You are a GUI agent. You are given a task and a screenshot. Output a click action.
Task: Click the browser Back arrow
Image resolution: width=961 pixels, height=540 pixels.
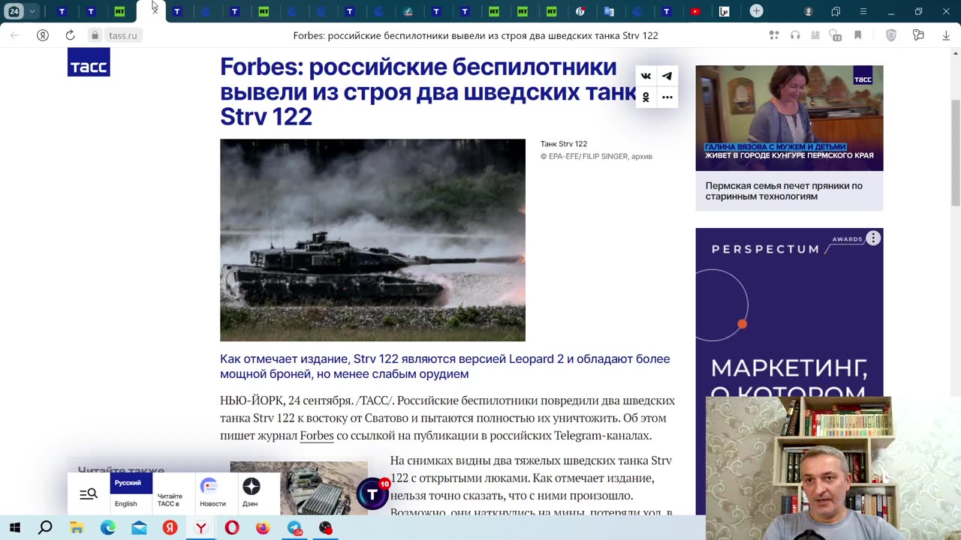tap(15, 35)
